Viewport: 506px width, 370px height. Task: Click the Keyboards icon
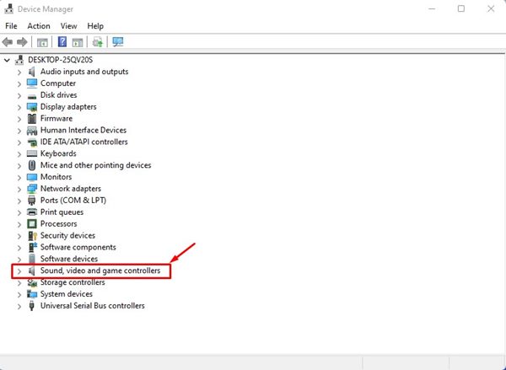coord(32,153)
